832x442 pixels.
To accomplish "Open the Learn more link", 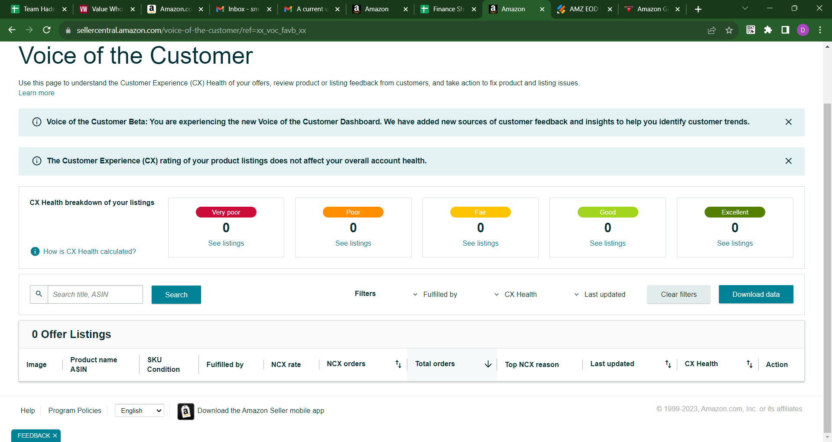I will [x=36, y=93].
